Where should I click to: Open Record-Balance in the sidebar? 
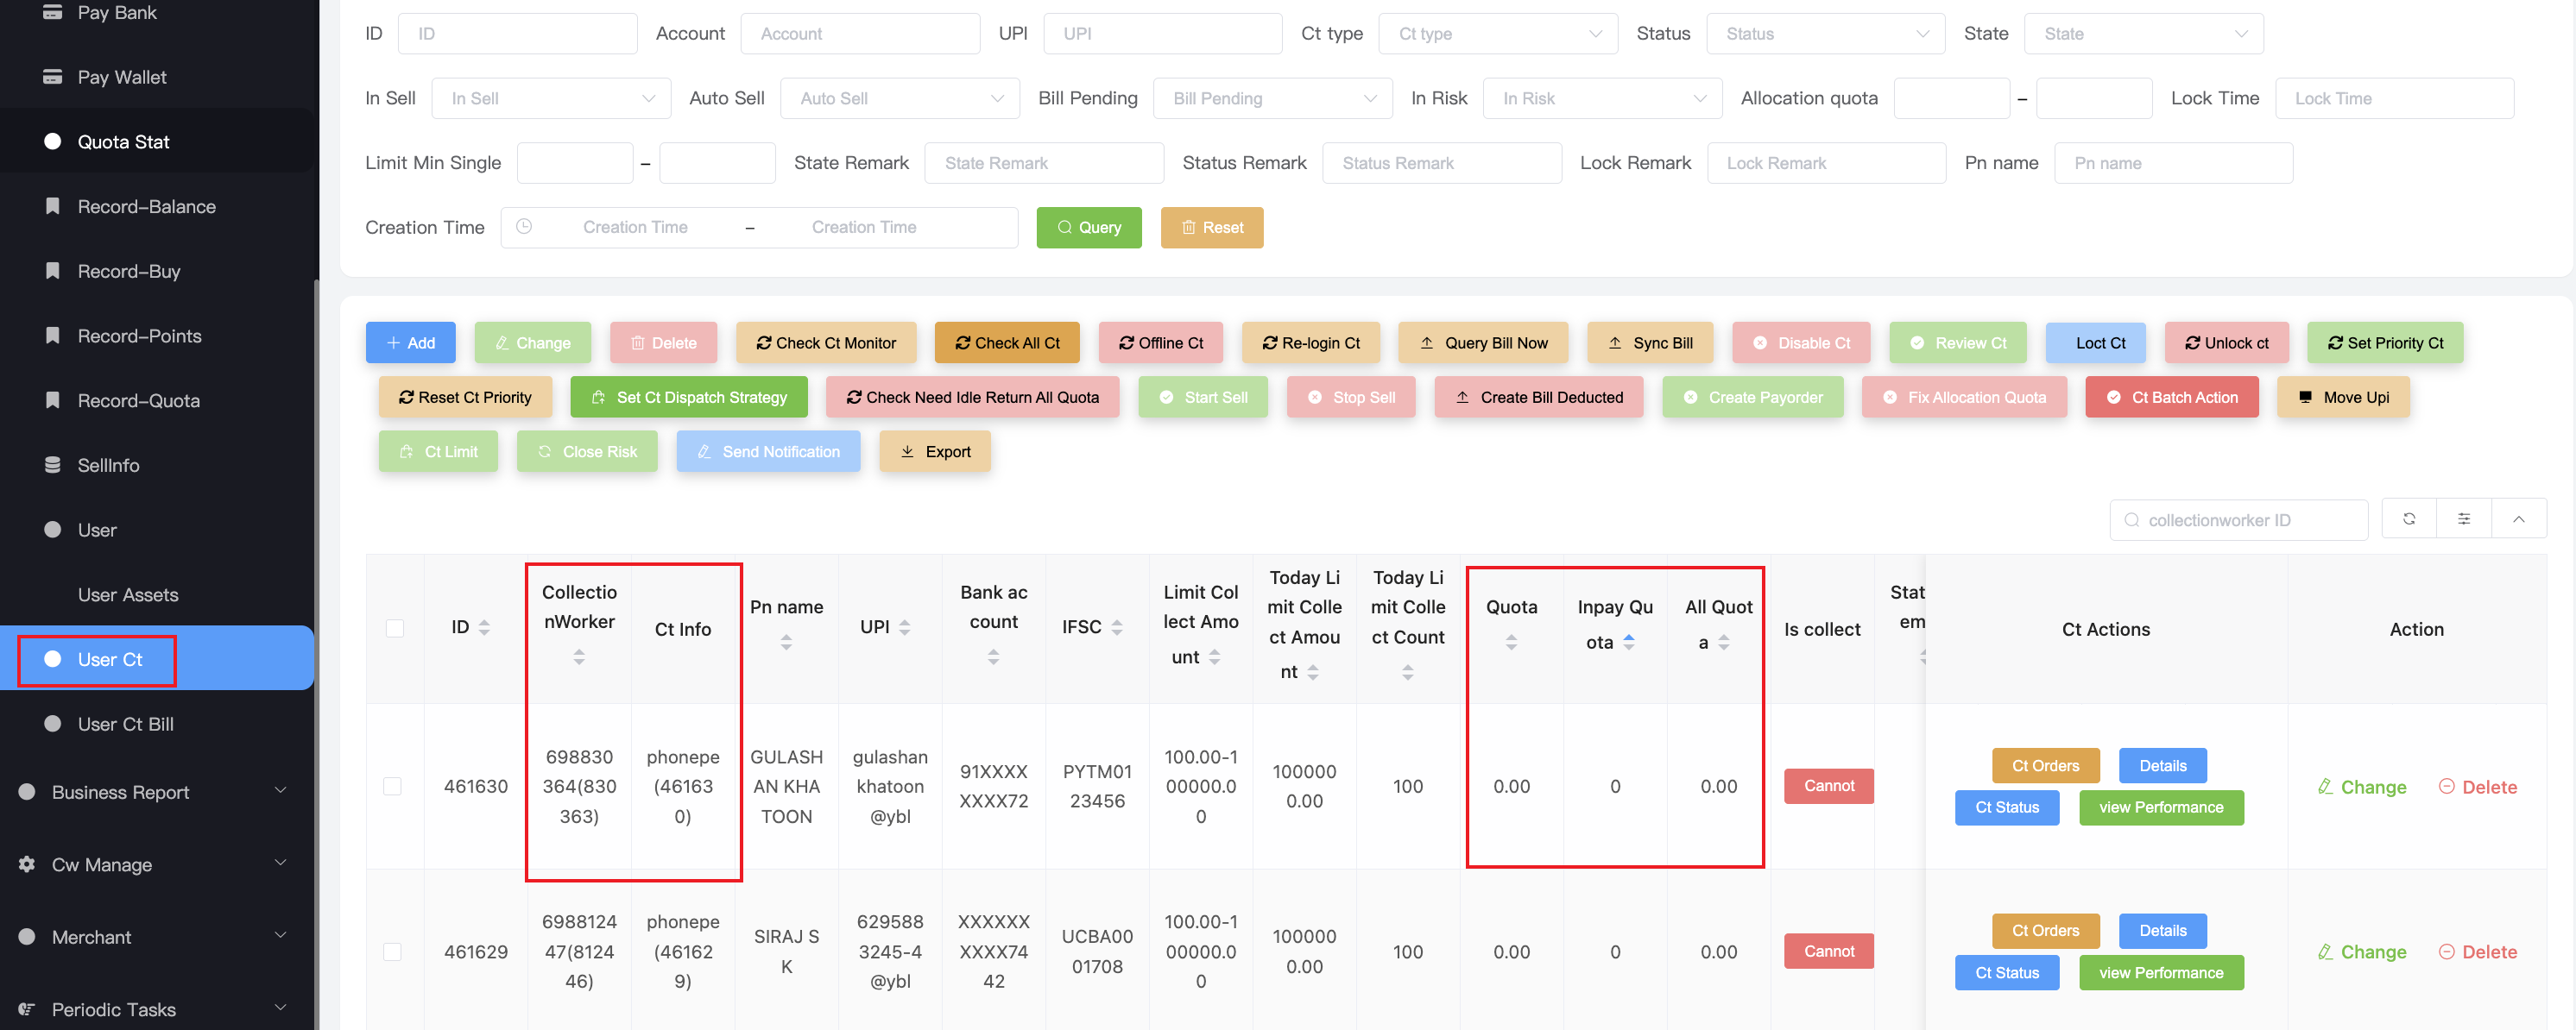pyautogui.click(x=146, y=207)
